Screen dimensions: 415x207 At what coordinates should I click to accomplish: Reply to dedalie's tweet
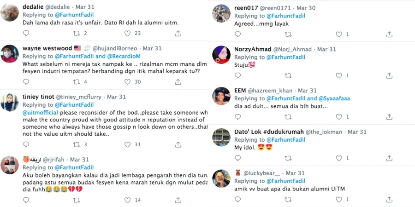(x=26, y=33)
